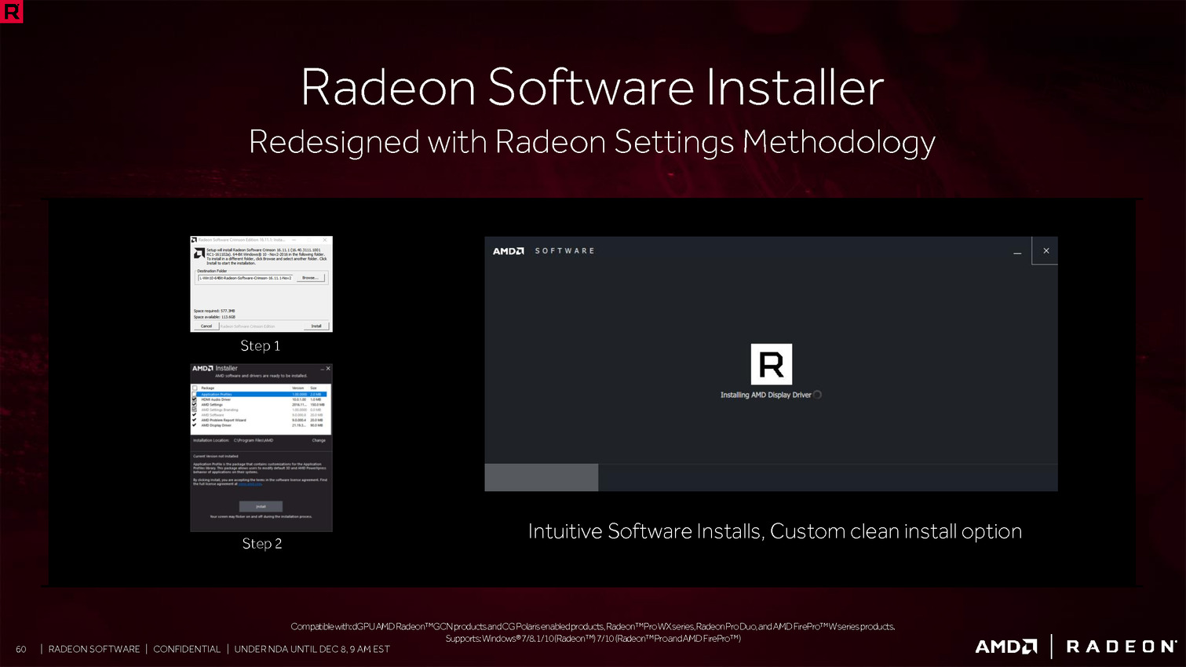Close the Step 2 AMD Installer window
Image resolution: width=1186 pixels, height=667 pixels.
pos(328,368)
